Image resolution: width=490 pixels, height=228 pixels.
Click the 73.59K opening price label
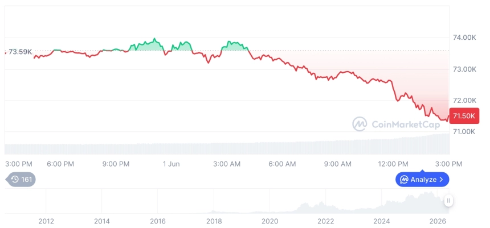20,52
